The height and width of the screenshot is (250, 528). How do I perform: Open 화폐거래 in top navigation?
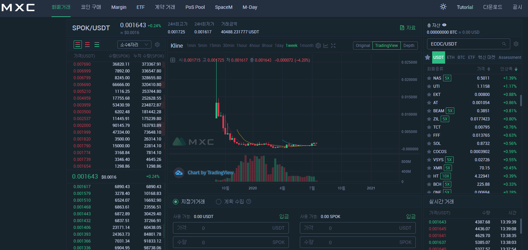coord(61,7)
